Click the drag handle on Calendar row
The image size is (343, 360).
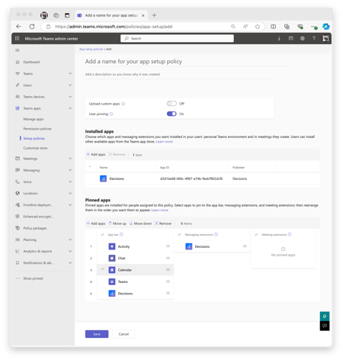[x=168, y=270]
